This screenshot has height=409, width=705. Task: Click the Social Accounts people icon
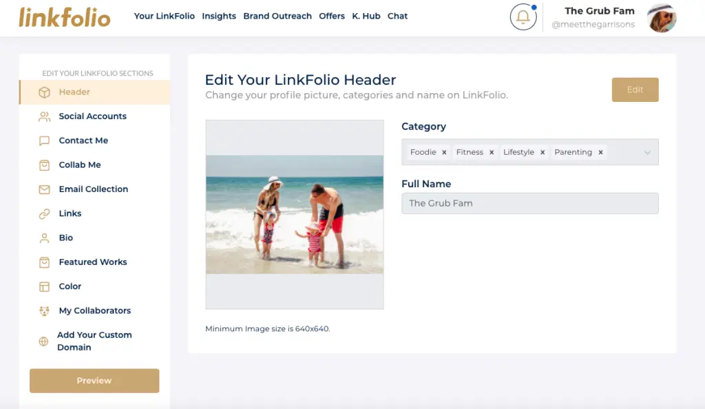pyautogui.click(x=45, y=116)
